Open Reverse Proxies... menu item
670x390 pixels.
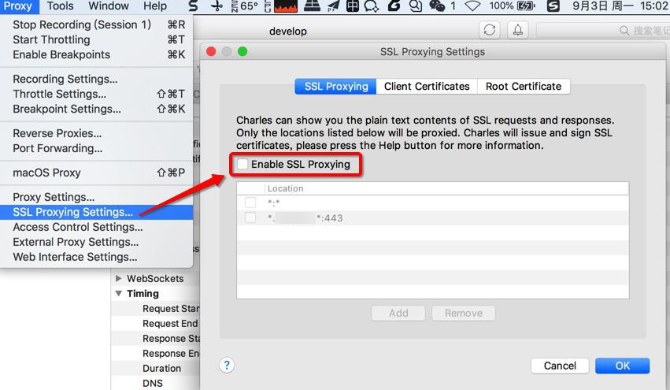coord(97,133)
